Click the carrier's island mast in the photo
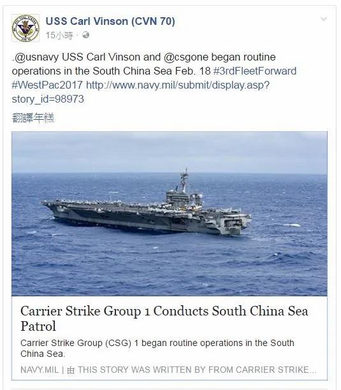Image resolution: width=341 pixels, height=390 pixels. click(184, 180)
